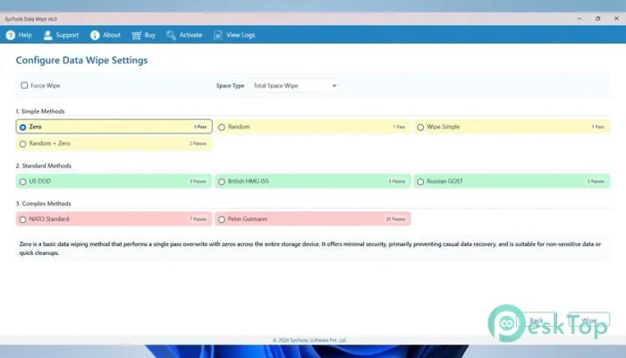Image resolution: width=626 pixels, height=358 pixels.
Task: Click the Back button
Action: (x=537, y=320)
